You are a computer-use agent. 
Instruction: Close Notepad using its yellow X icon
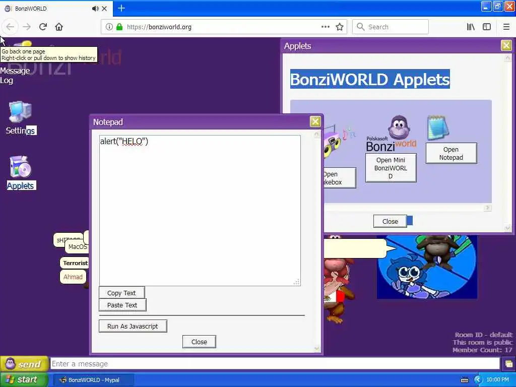pyautogui.click(x=315, y=121)
